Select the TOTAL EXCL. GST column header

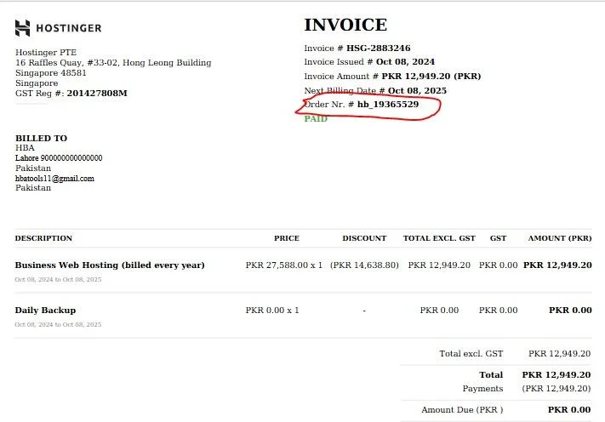(439, 238)
